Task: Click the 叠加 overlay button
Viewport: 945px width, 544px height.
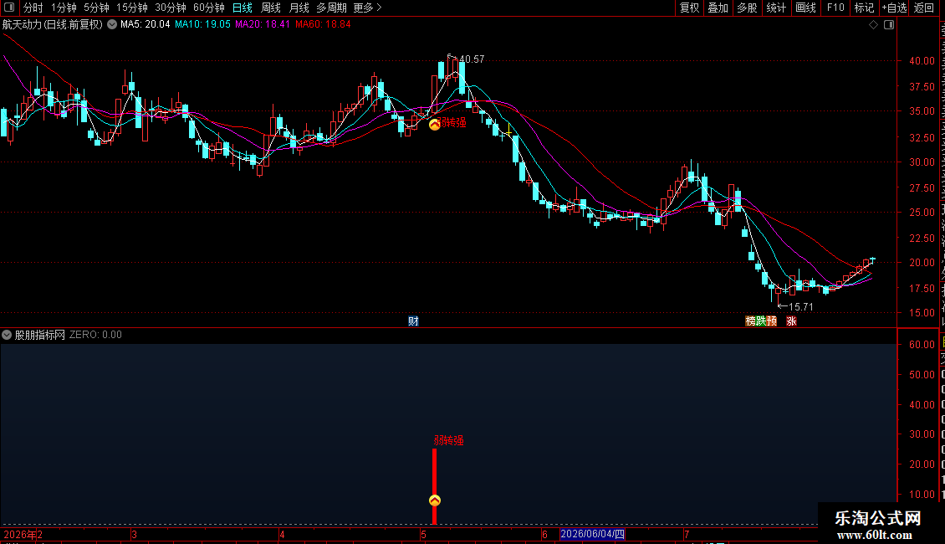Action: [x=718, y=8]
